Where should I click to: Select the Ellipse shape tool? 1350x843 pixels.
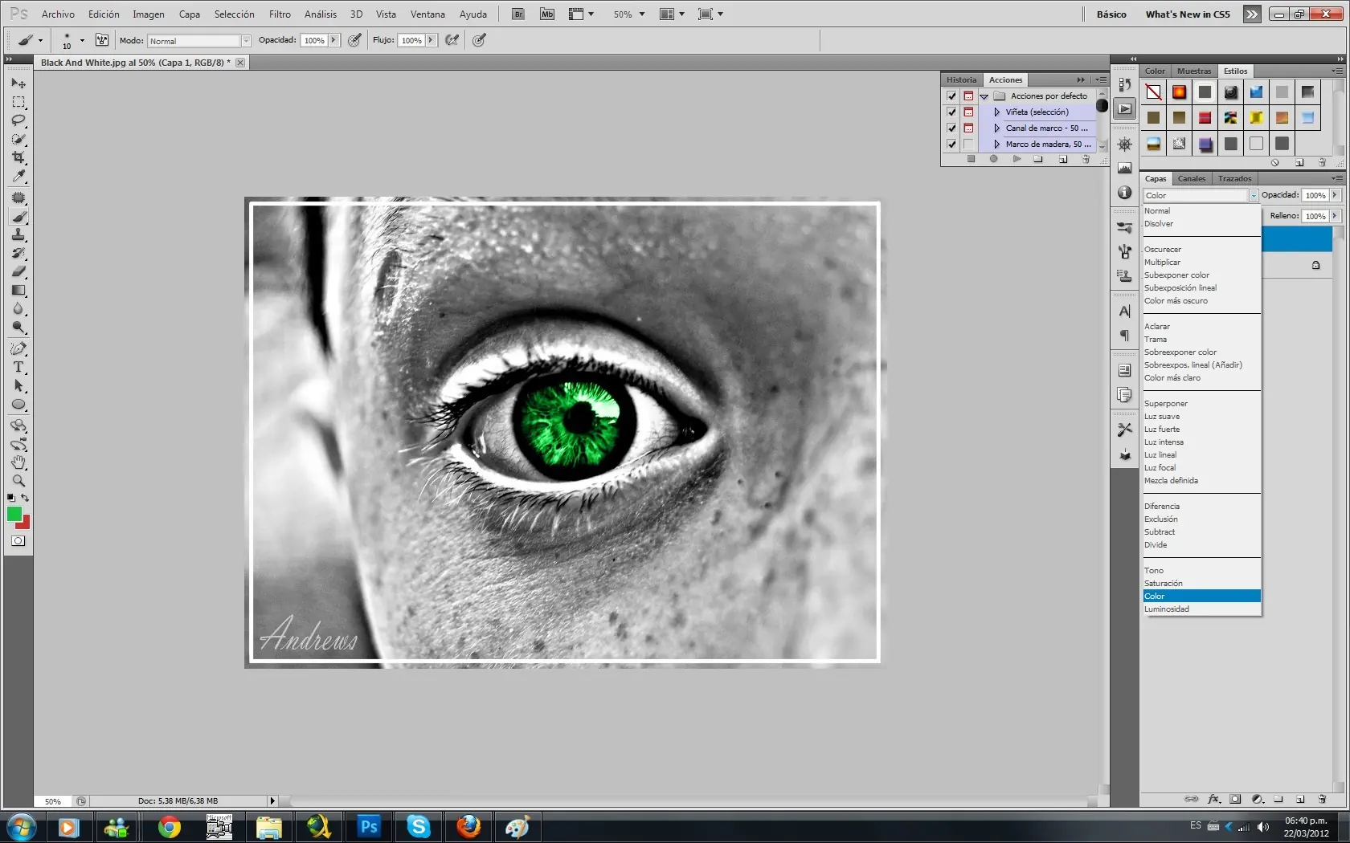[x=18, y=405]
